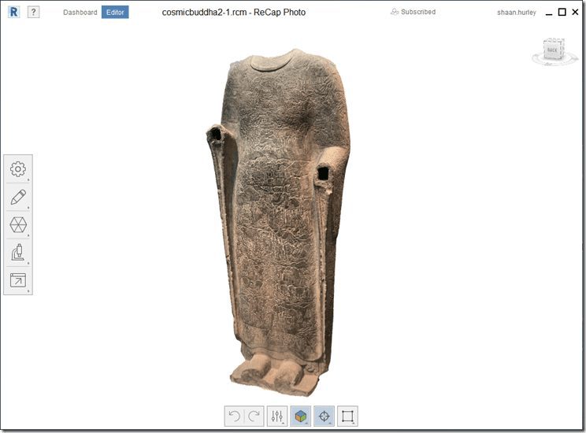The image size is (586, 433).
Task: Open the shaan.hurley account menu
Action: pyautogui.click(x=517, y=13)
